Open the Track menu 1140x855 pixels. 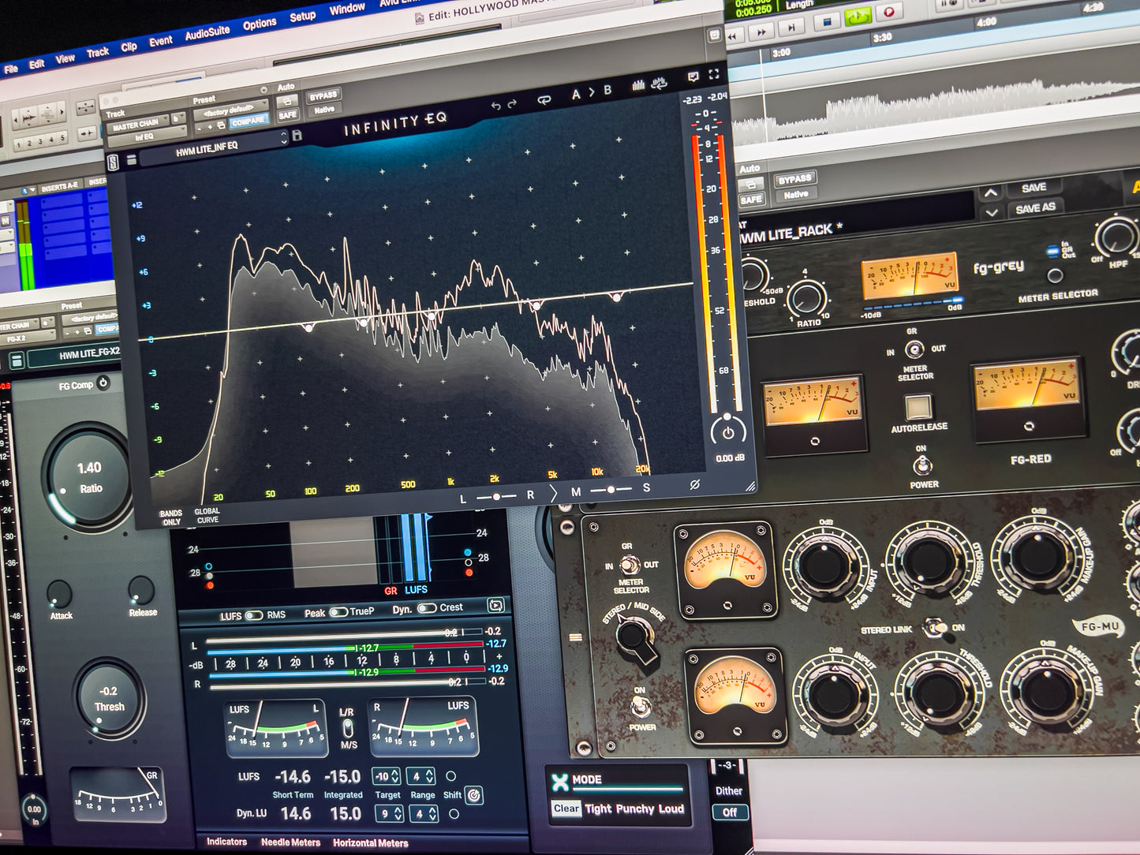coord(97,52)
